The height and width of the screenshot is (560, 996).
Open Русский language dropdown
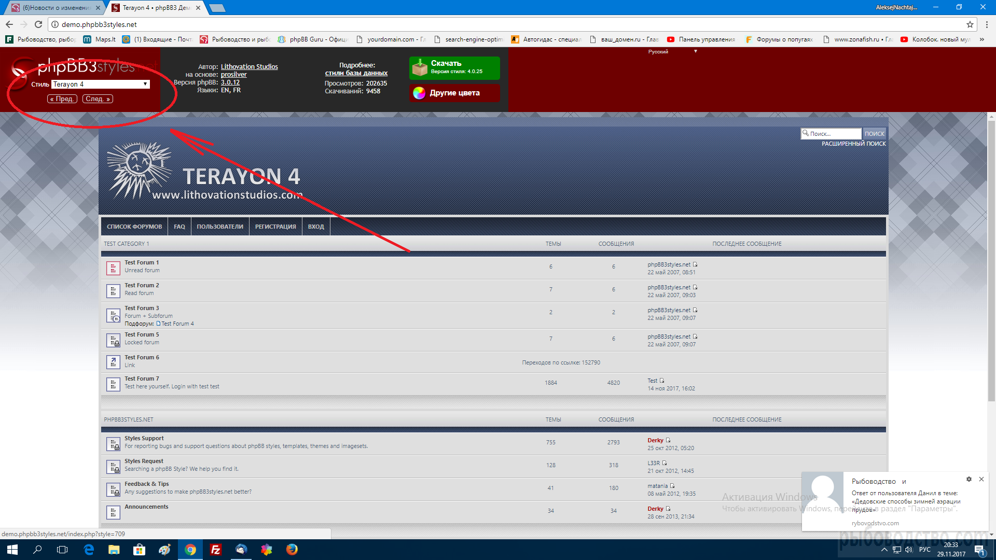click(x=672, y=52)
